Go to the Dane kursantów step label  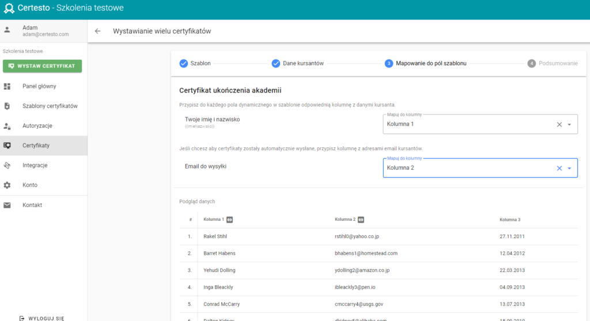click(x=303, y=63)
